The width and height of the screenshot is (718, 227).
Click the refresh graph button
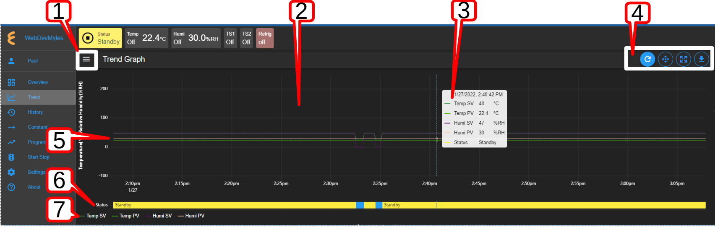[648, 59]
